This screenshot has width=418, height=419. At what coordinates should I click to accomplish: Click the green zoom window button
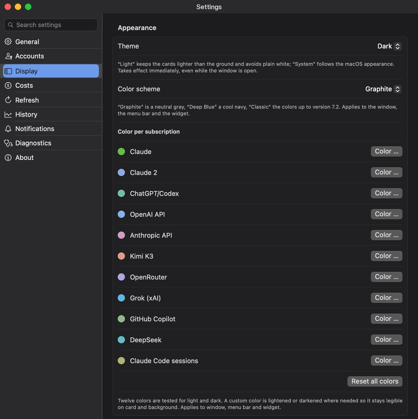(x=28, y=7)
